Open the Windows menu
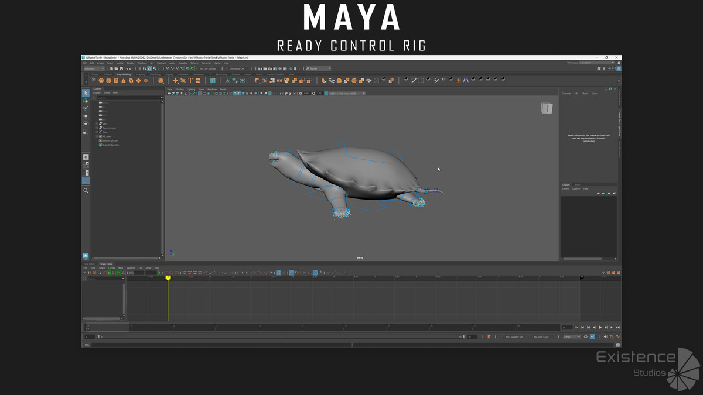The height and width of the screenshot is (395, 703). (142, 63)
